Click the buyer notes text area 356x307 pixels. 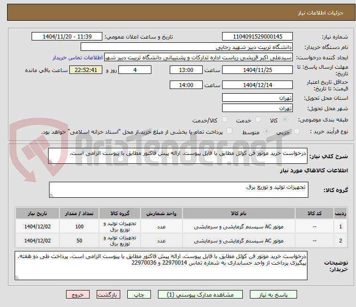(x=161, y=265)
